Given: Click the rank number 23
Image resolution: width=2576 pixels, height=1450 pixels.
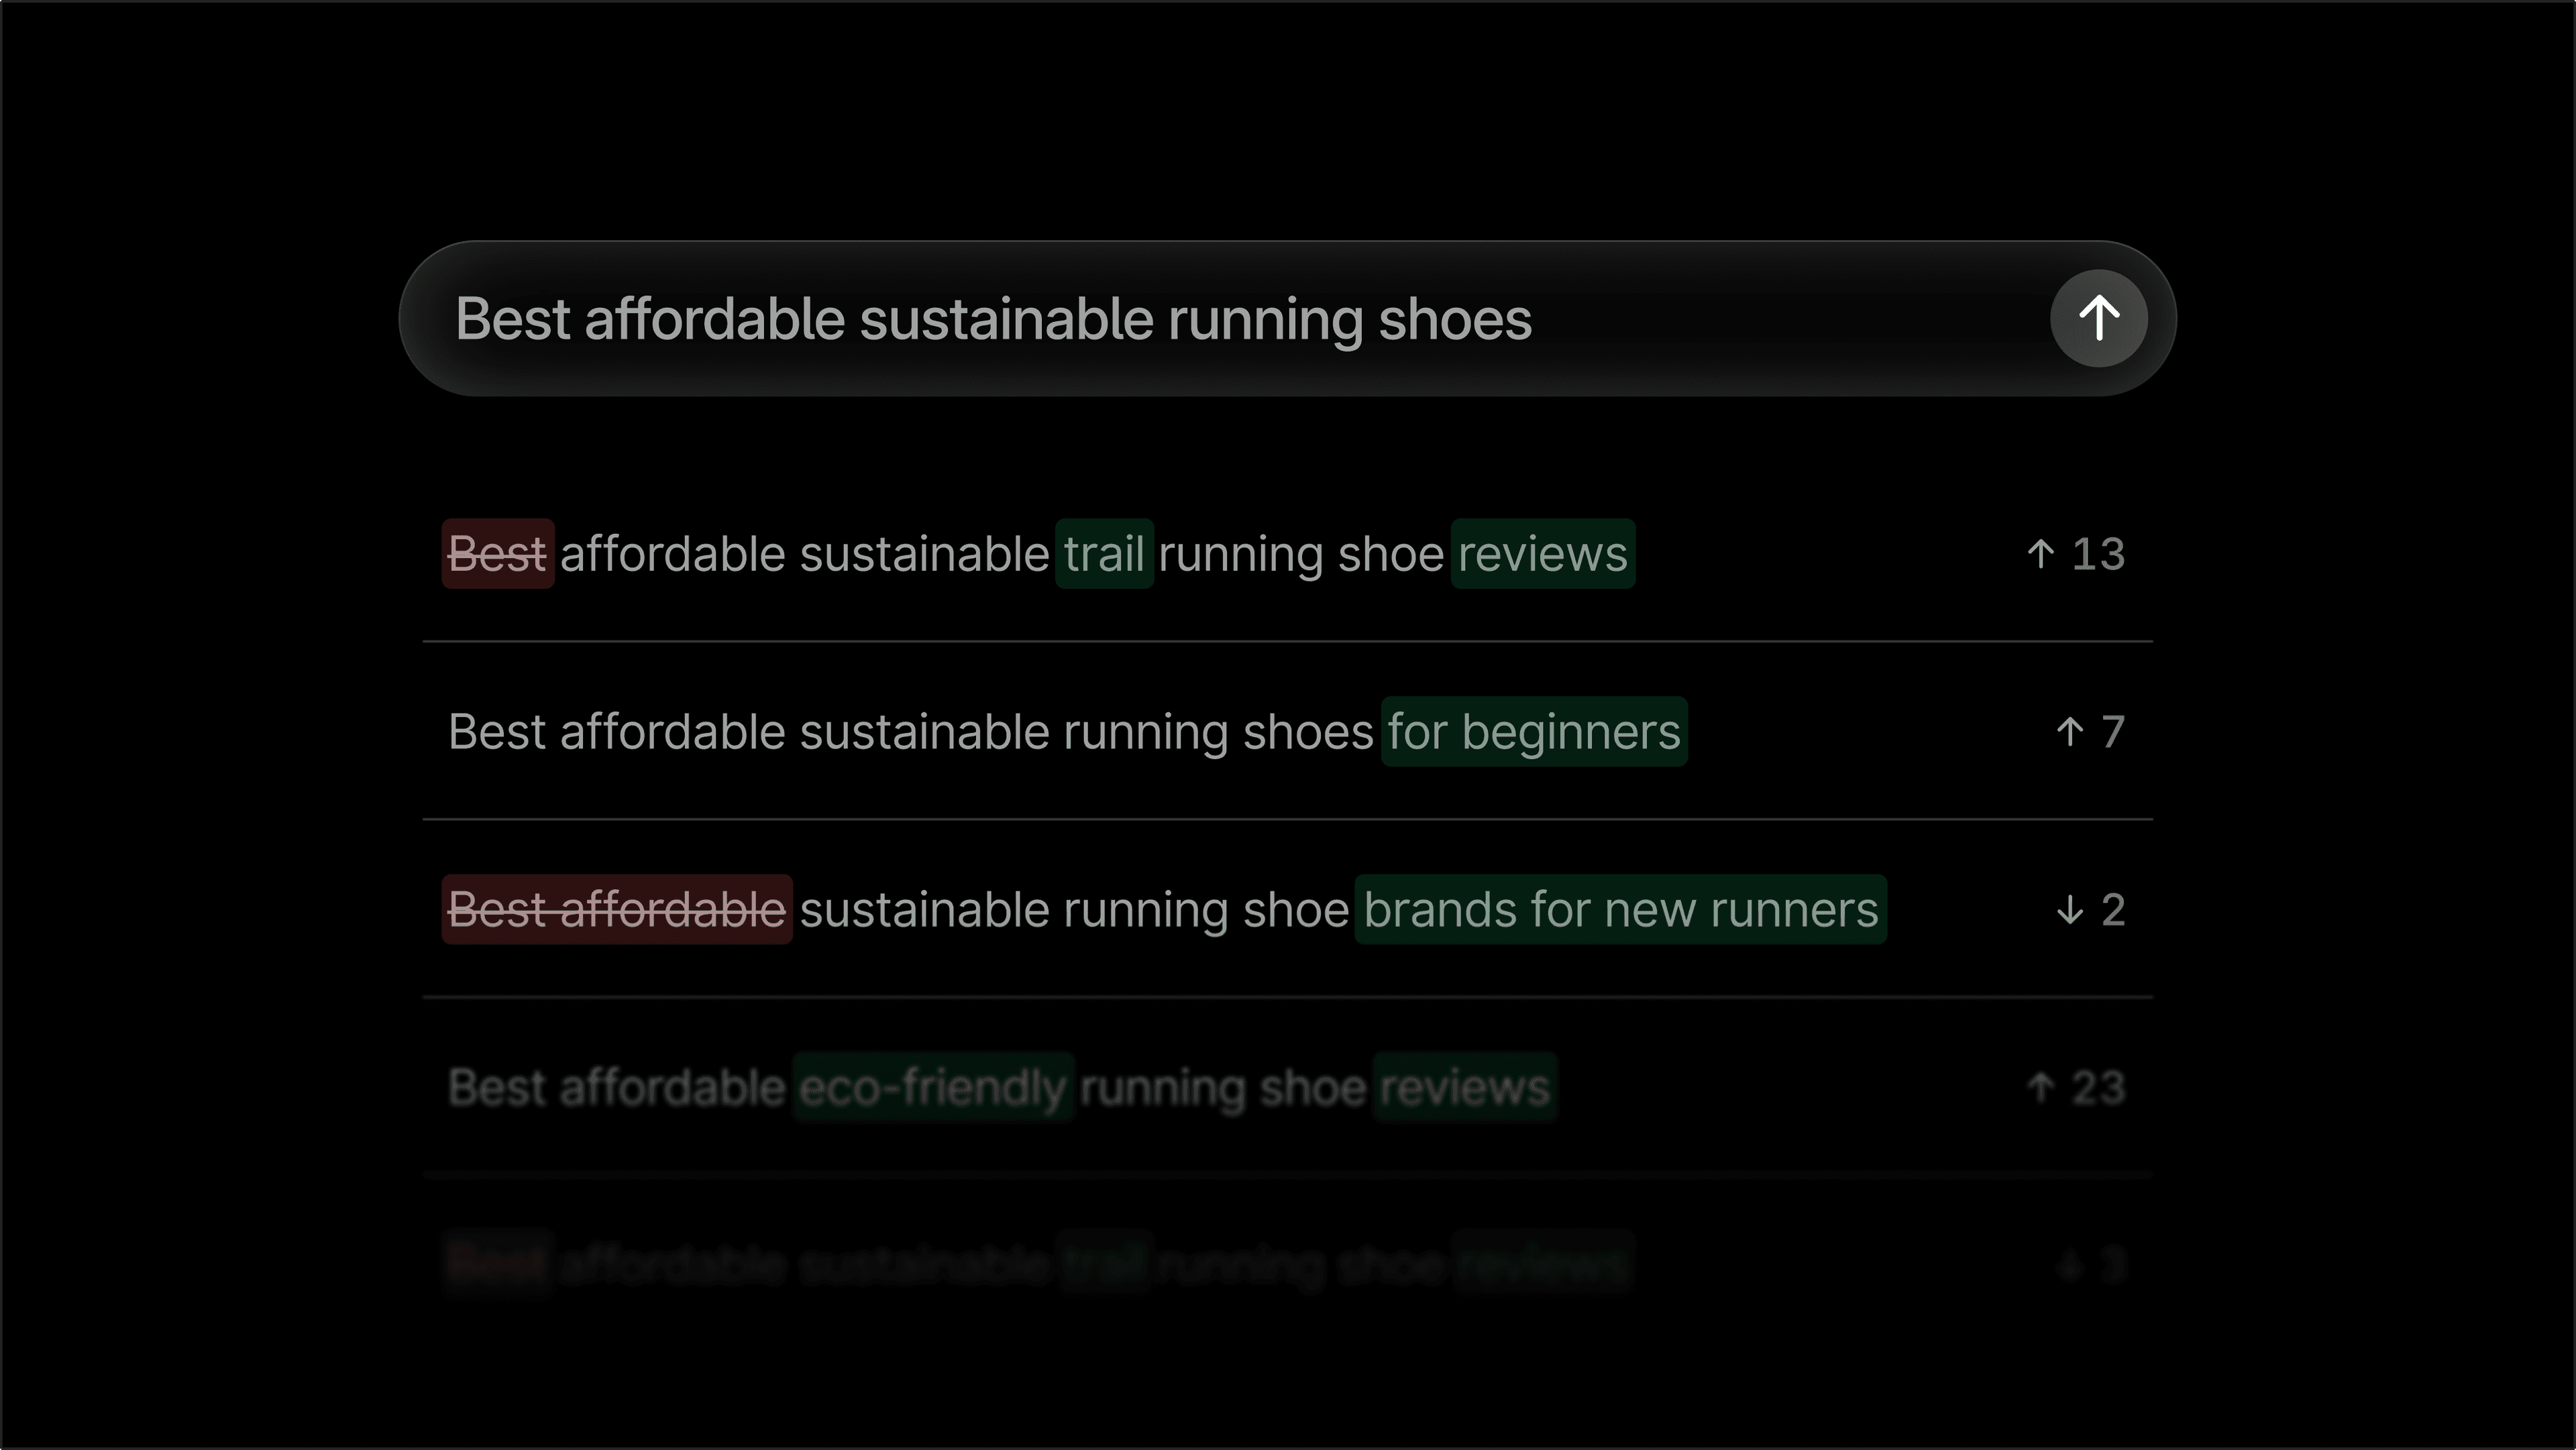Looking at the screenshot, I should point(2098,1087).
